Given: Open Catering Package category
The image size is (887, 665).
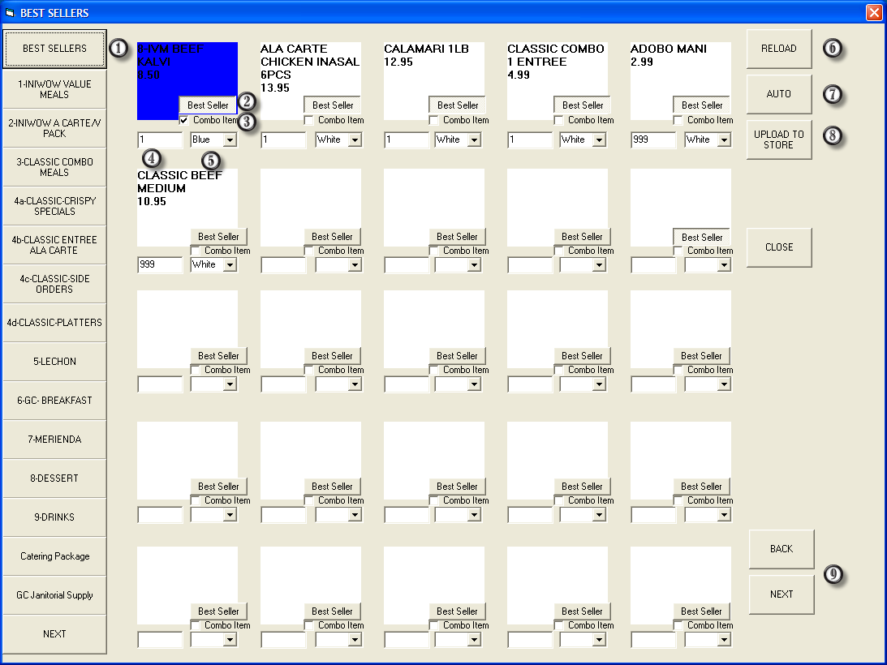Looking at the screenshot, I should (x=54, y=557).
